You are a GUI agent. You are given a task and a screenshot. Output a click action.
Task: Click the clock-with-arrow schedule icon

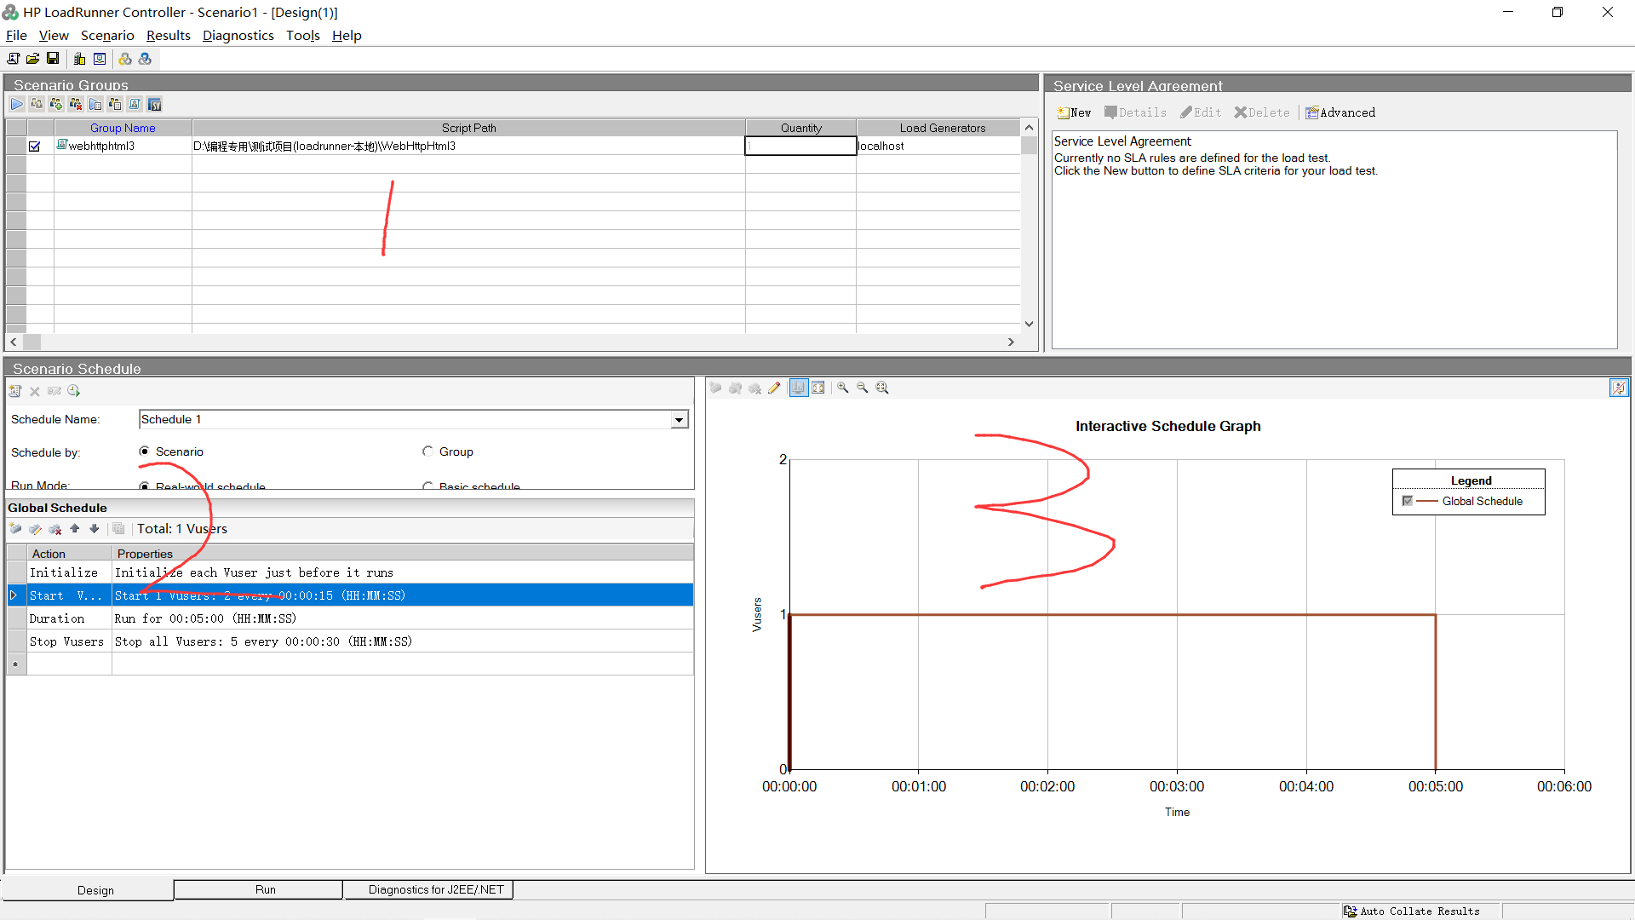click(74, 391)
